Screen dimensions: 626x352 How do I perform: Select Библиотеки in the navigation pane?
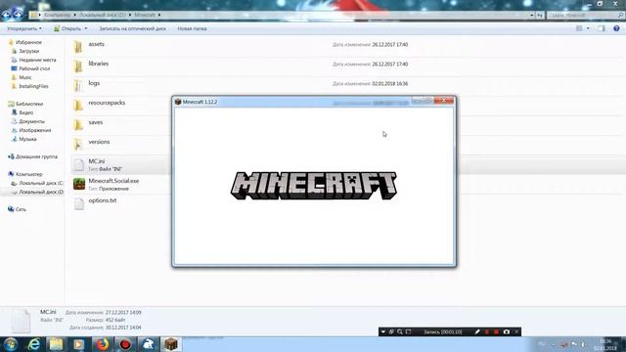(x=29, y=104)
